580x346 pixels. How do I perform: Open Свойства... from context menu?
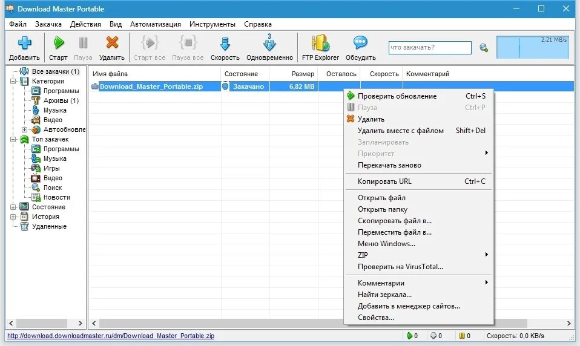coord(418,318)
